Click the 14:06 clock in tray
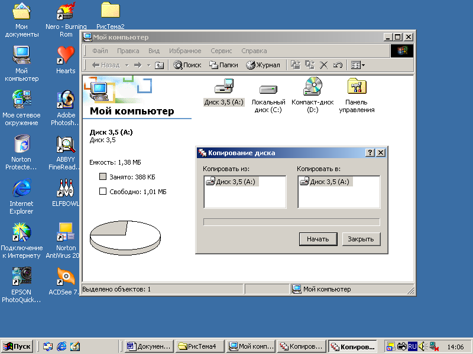Image resolution: width=473 pixels, height=354 pixels. pos(455,347)
